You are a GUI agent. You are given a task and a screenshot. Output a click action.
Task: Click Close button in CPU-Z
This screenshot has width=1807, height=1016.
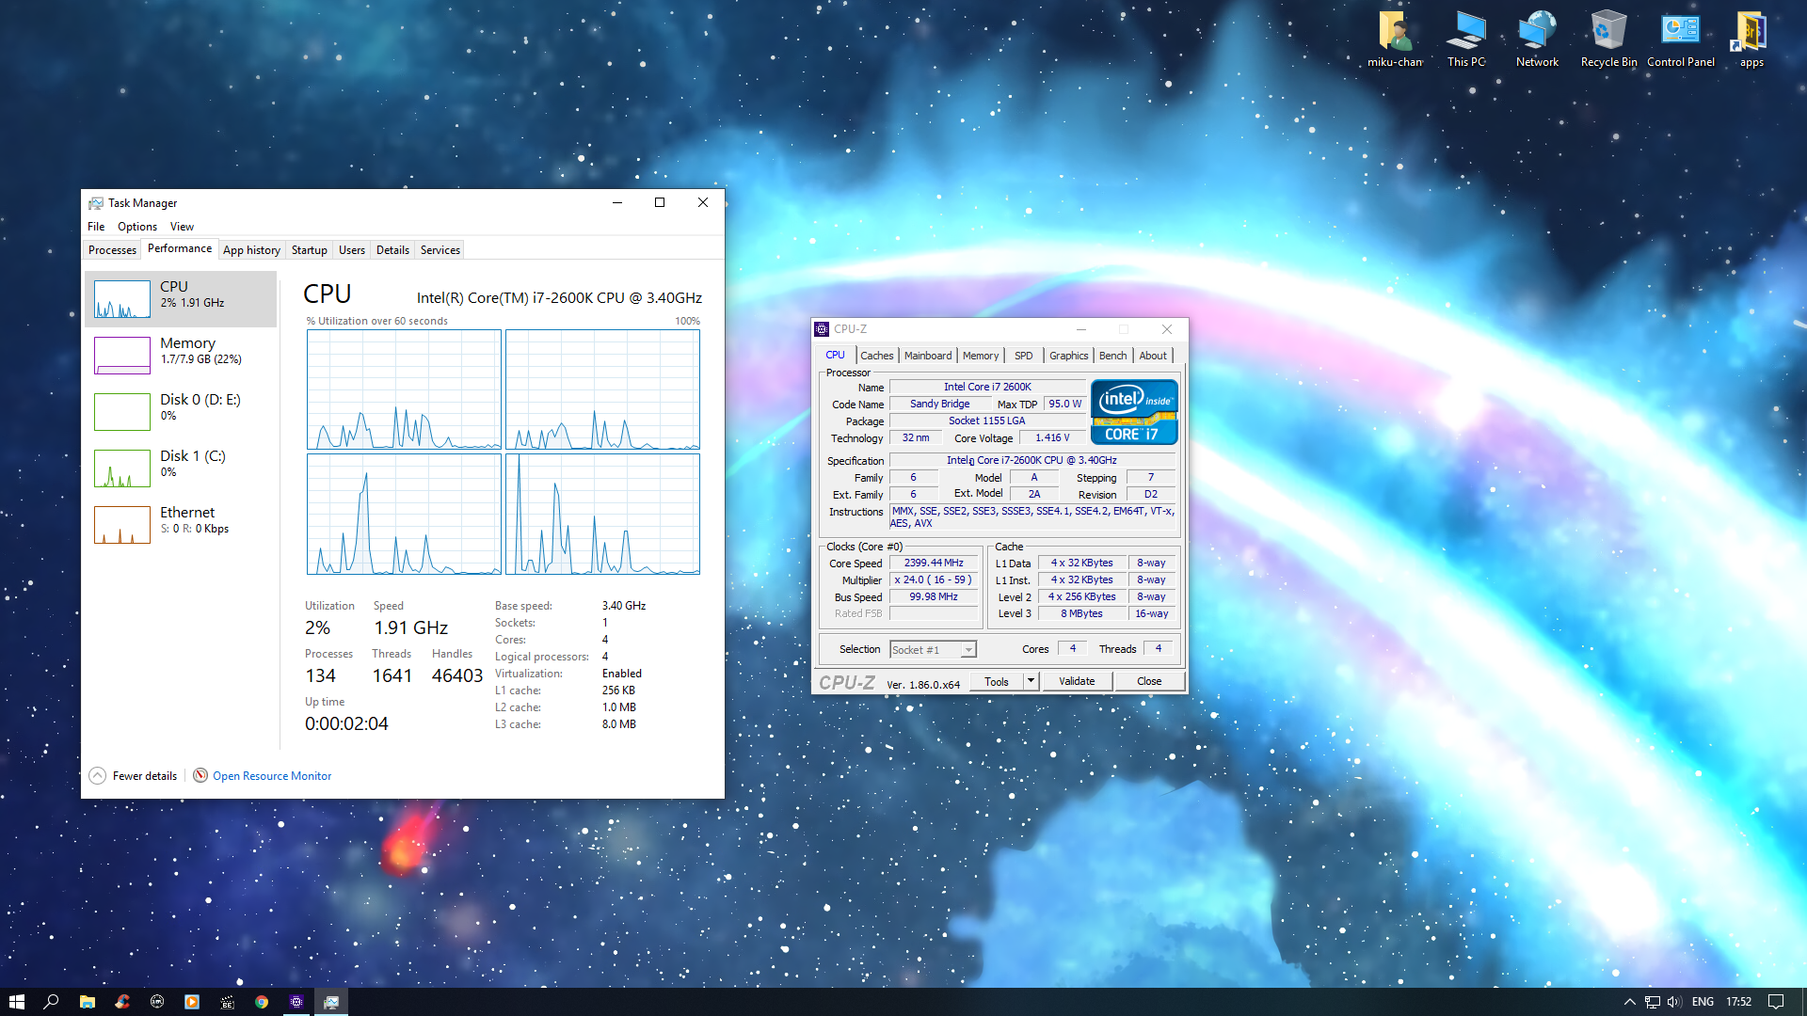pos(1149,681)
